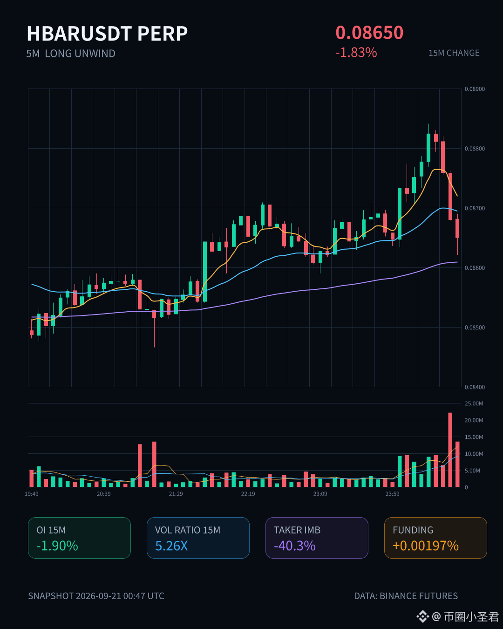Click the 0.08900 price axis label
The width and height of the screenshot is (503, 629).
[475, 89]
